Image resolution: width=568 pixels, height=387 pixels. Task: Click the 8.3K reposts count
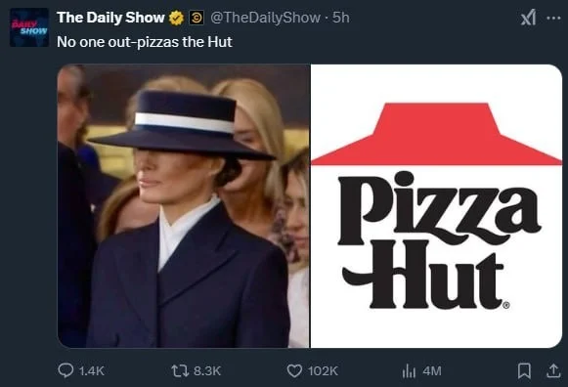[x=207, y=370]
